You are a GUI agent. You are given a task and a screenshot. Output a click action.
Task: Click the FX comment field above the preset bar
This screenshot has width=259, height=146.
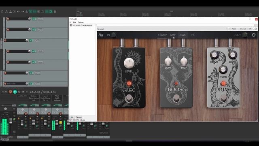click(x=175, y=26)
